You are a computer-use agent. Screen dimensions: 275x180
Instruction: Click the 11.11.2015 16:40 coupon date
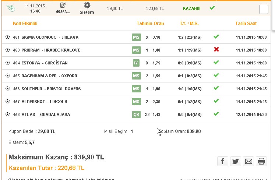35,8
